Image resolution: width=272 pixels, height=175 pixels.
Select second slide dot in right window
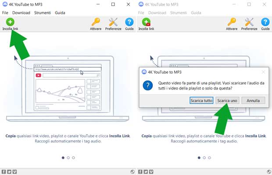point(204,157)
